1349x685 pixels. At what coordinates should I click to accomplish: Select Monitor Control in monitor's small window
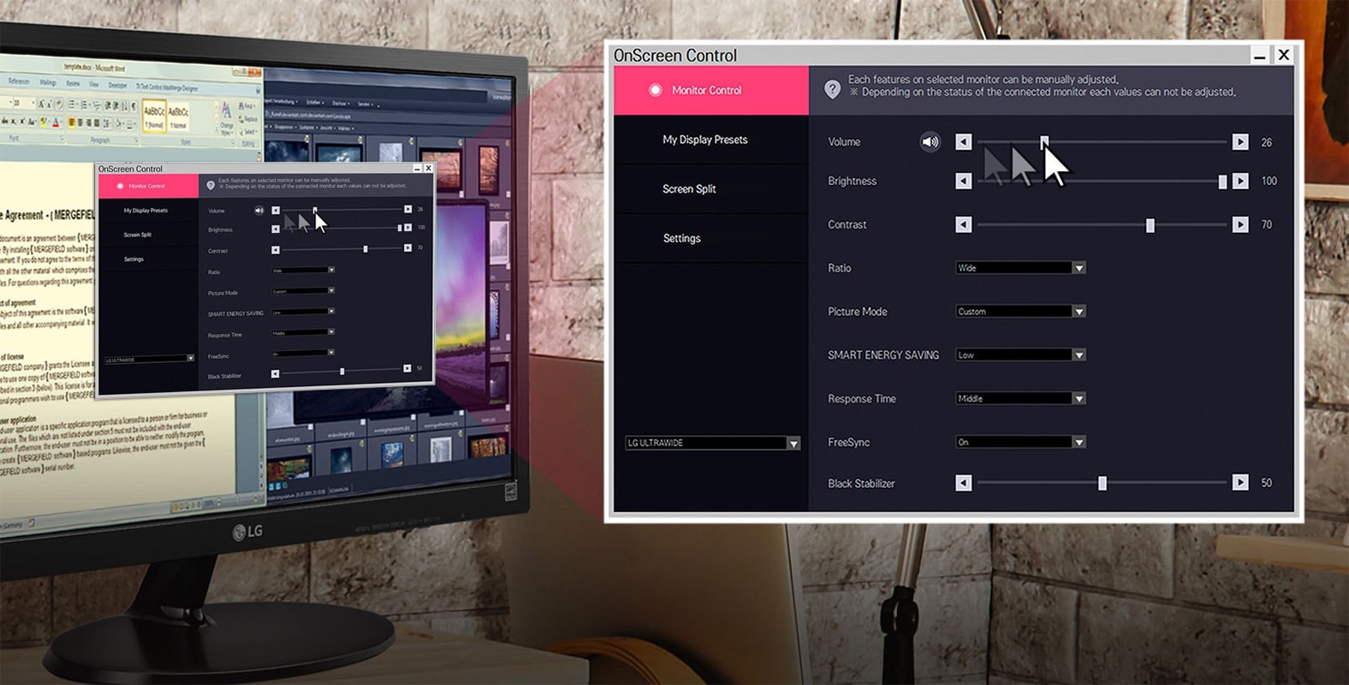148,186
